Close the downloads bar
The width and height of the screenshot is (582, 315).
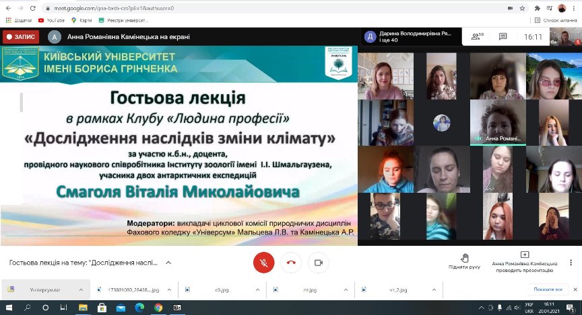(x=575, y=289)
